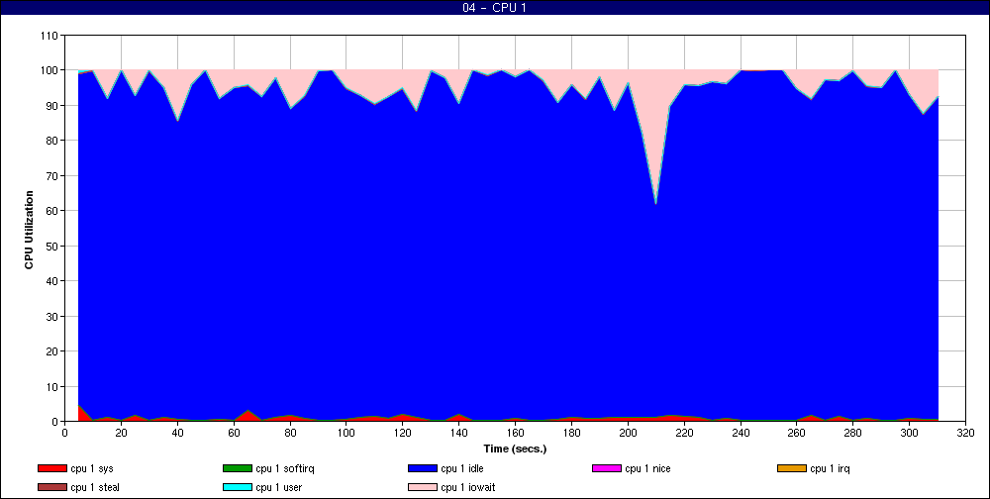Click the green cpu 1 softirq legend swatch
Screen dimensions: 990x499
click(x=237, y=468)
